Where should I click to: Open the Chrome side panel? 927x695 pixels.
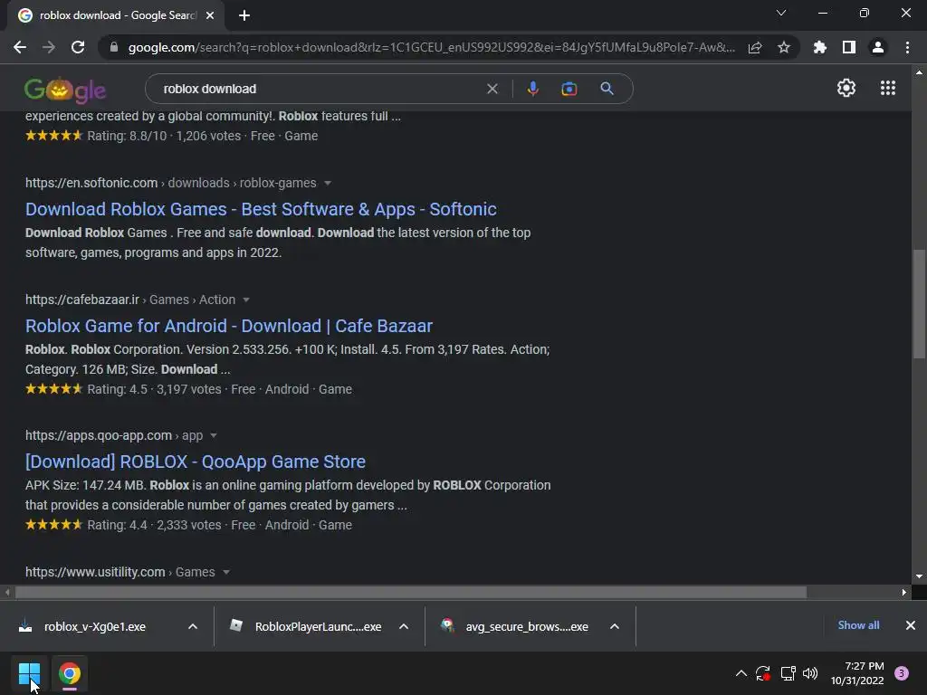tap(849, 47)
